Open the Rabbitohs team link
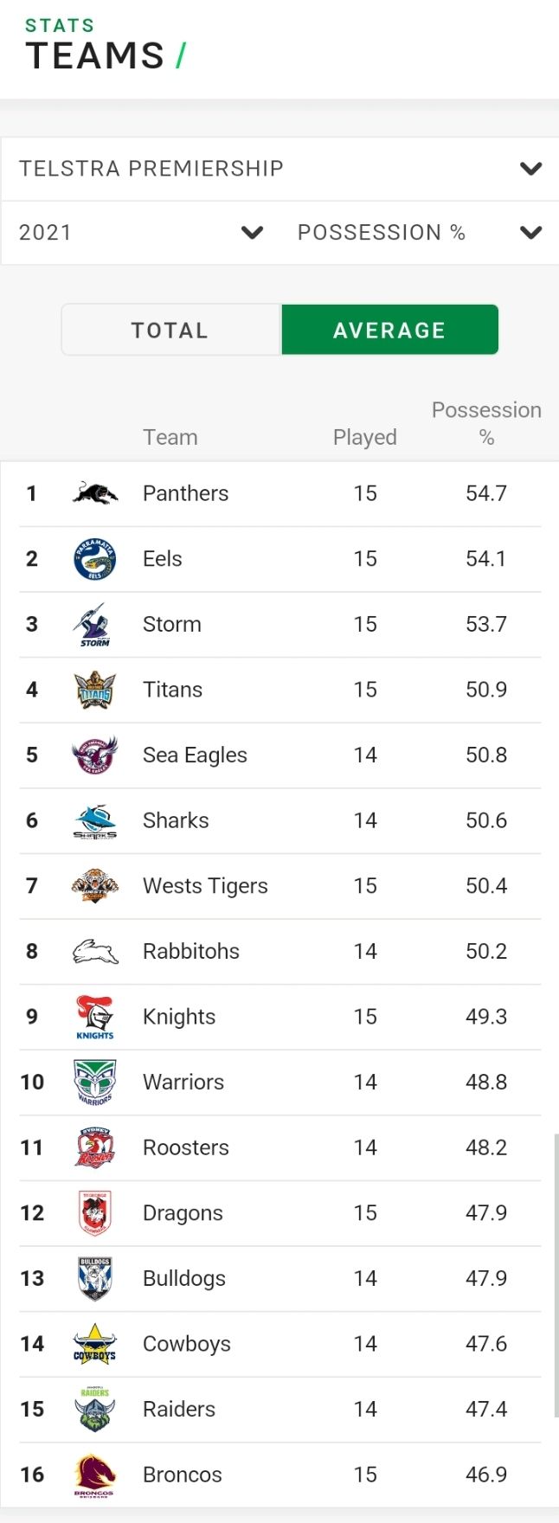Viewport: 559px width, 1523px height. tap(191, 952)
